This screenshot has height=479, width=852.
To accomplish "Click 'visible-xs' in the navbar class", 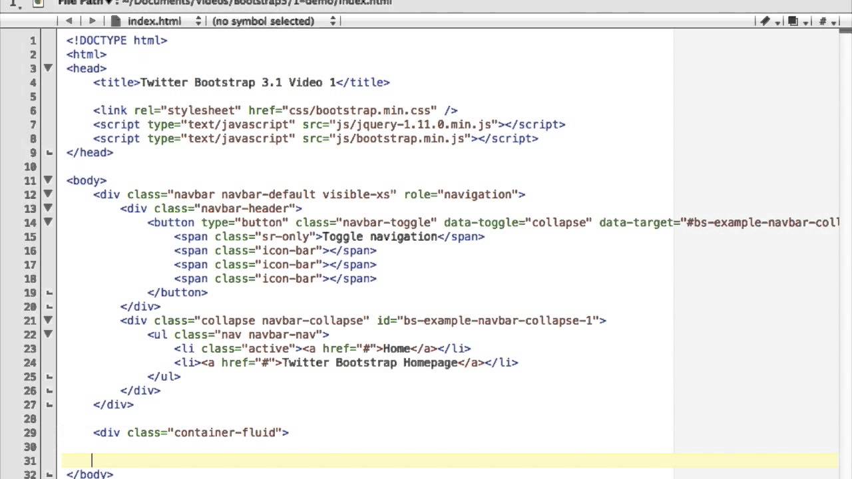I will click(356, 194).
